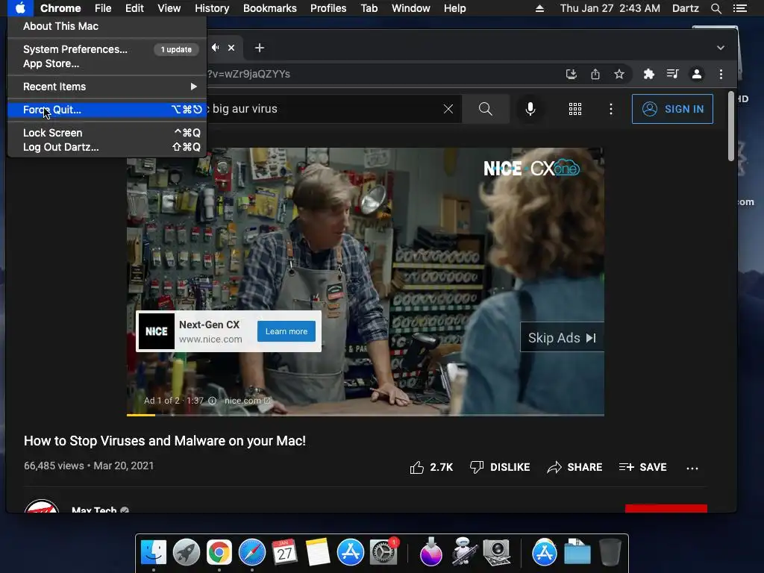Click the page vertical scrollbar
Image resolution: width=764 pixels, height=573 pixels.
click(x=731, y=127)
